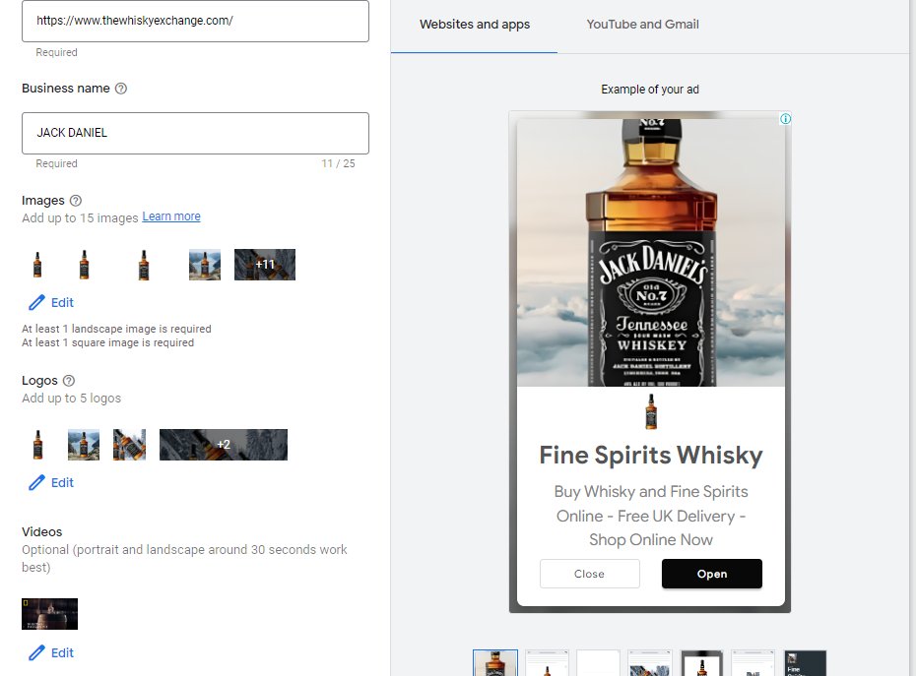The width and height of the screenshot is (916, 676).
Task: Click 'Add up to 5 logos' text
Action: (x=71, y=399)
